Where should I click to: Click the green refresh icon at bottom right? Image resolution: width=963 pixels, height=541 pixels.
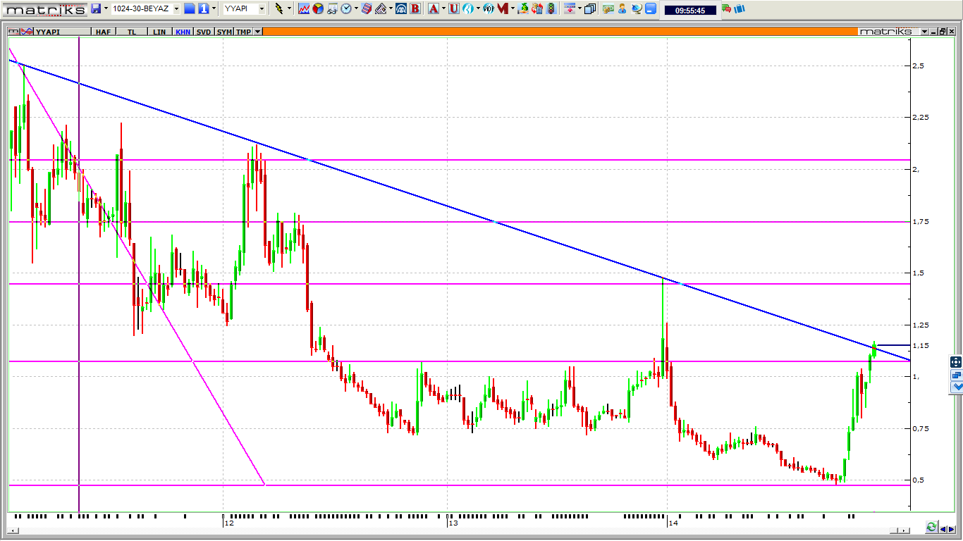(x=931, y=527)
